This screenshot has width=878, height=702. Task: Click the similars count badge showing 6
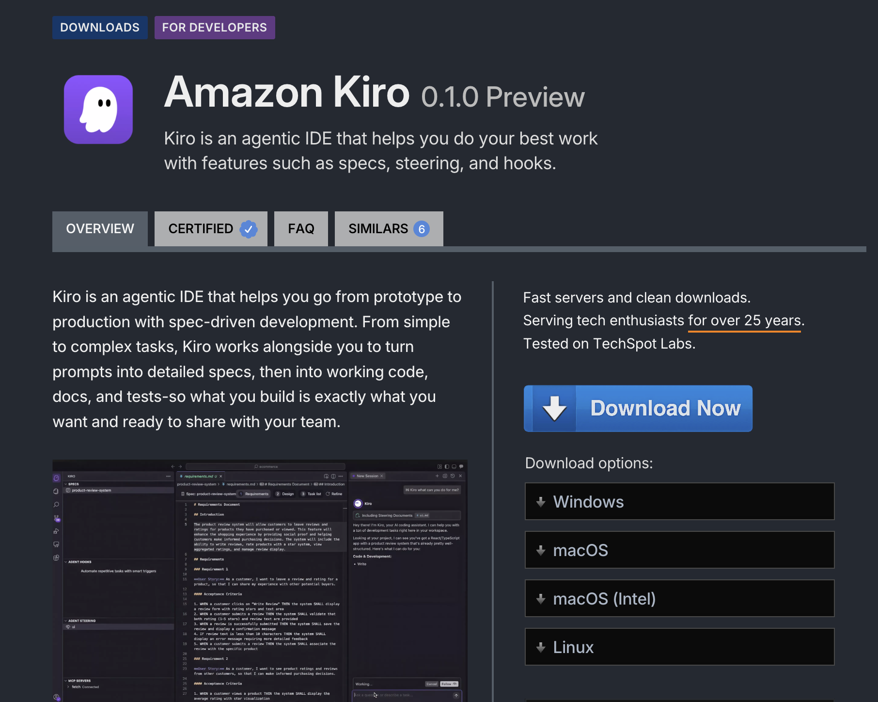click(422, 229)
